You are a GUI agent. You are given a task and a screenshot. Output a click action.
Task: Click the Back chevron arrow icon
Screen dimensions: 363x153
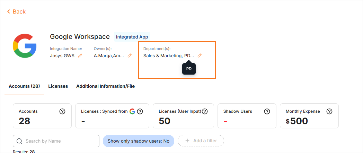[9, 11]
